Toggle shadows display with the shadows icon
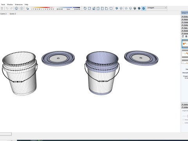The width and height of the screenshot is (188, 141). point(27,9)
